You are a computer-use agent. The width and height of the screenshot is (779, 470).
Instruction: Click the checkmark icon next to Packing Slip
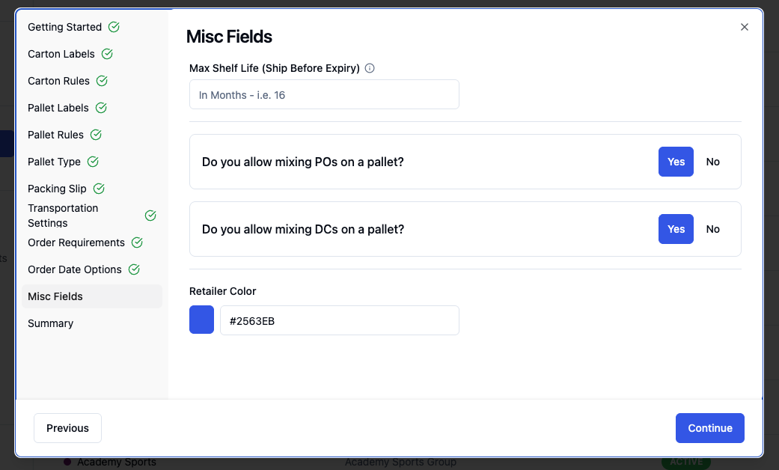point(99,189)
